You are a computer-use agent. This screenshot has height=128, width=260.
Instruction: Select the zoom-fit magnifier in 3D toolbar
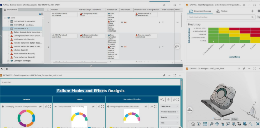212,124
